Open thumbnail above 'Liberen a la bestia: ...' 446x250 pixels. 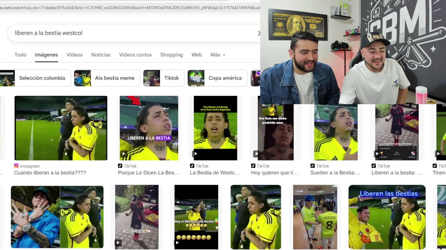coord(397,132)
